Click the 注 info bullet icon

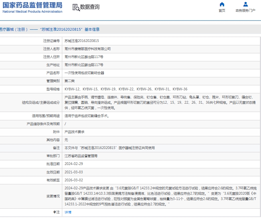tap(55, 212)
